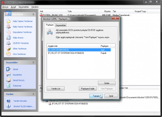Click the Kalıp Yazma Yardımcısı disc icon
This screenshot has width=162, height=117.
(x=8, y=27)
